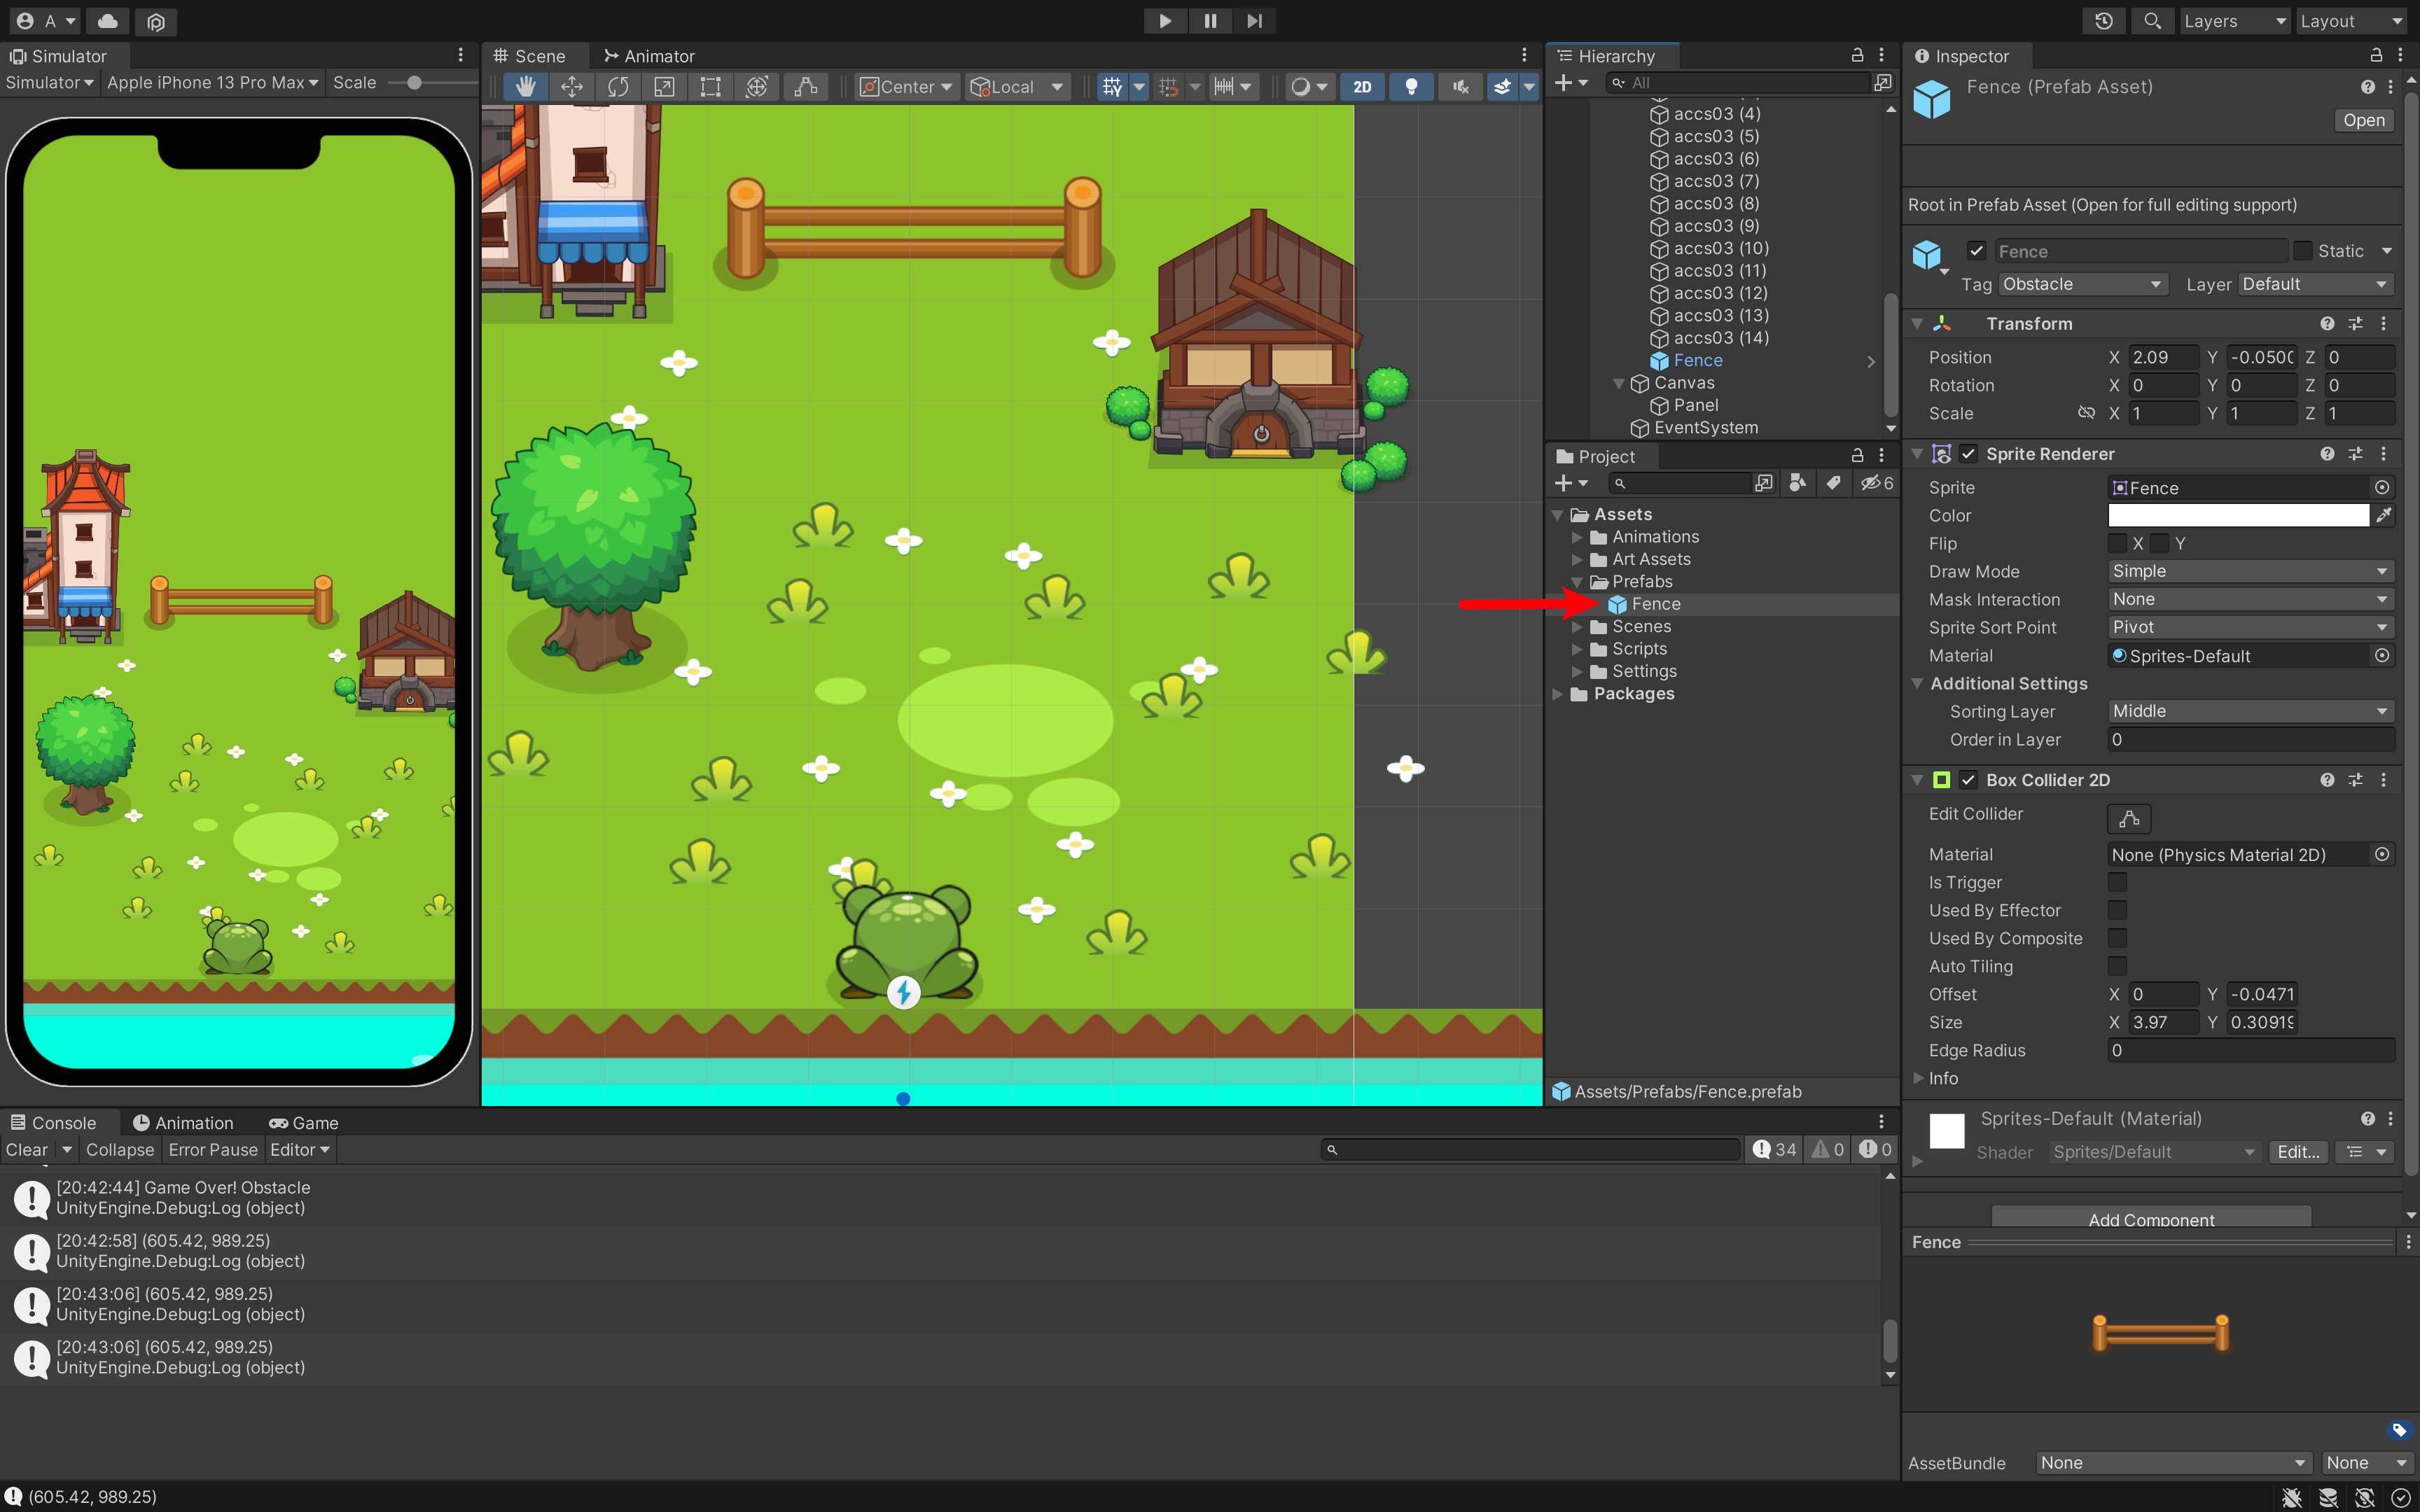Open the global search magnifier icon
Screen dimensions: 2420x1512
(x=2152, y=21)
